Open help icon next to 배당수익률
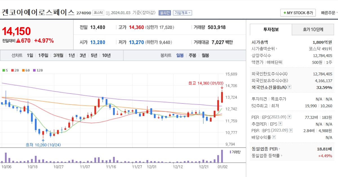 (274, 137)
